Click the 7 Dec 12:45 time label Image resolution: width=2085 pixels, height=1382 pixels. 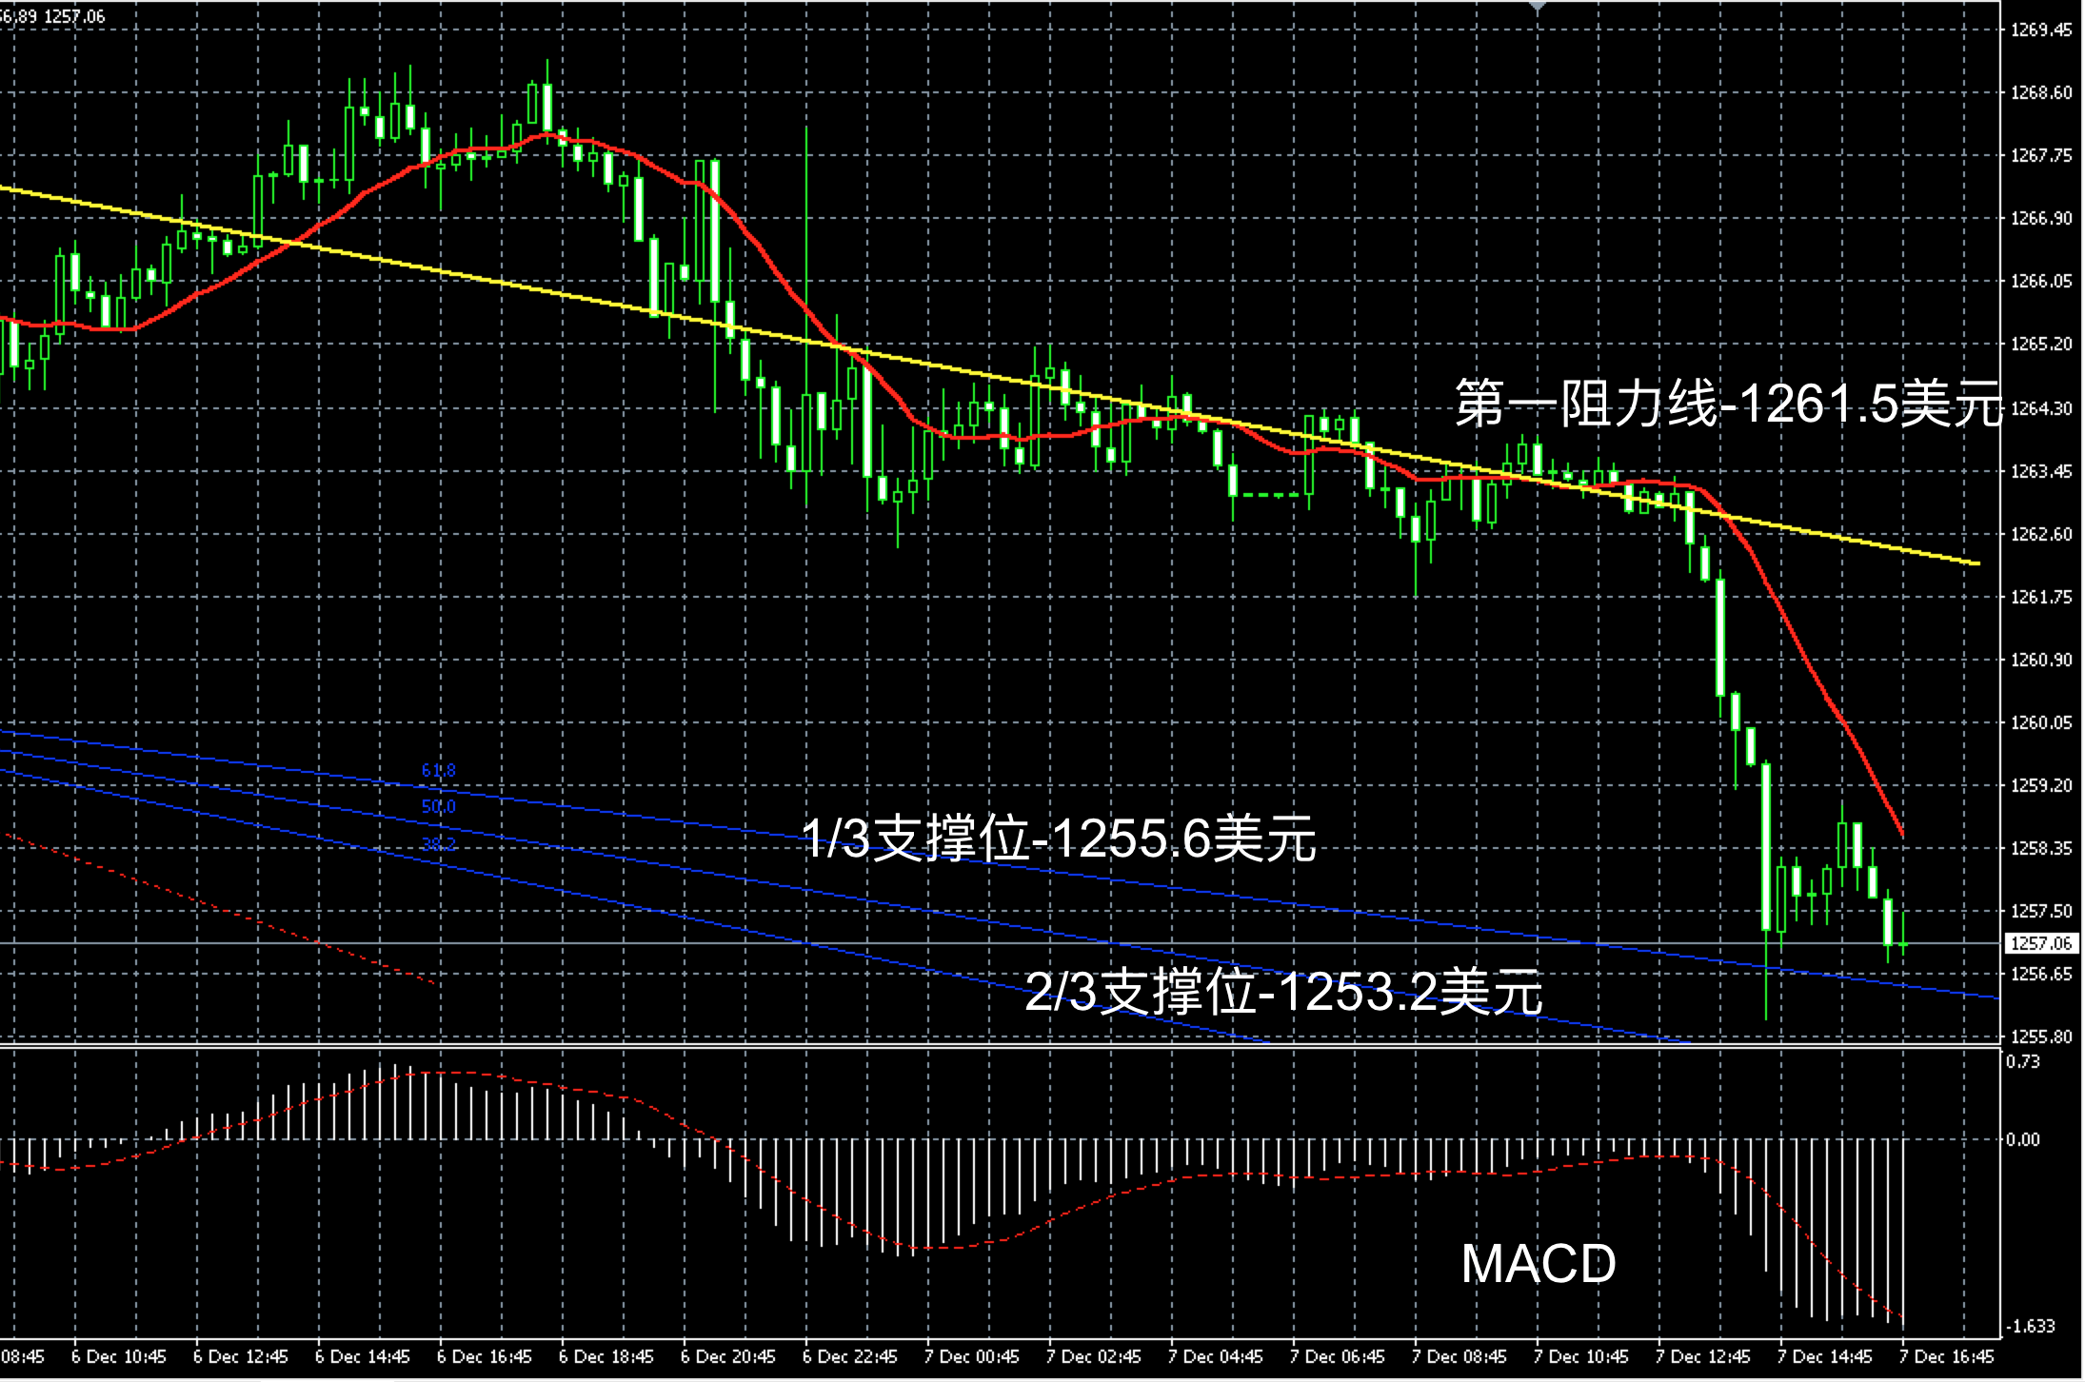(1702, 1356)
